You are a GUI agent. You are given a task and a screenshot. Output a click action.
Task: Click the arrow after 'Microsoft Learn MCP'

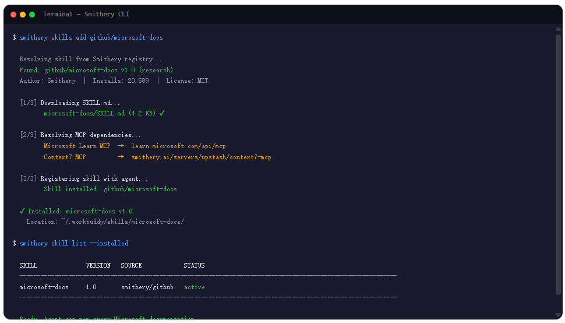click(121, 146)
